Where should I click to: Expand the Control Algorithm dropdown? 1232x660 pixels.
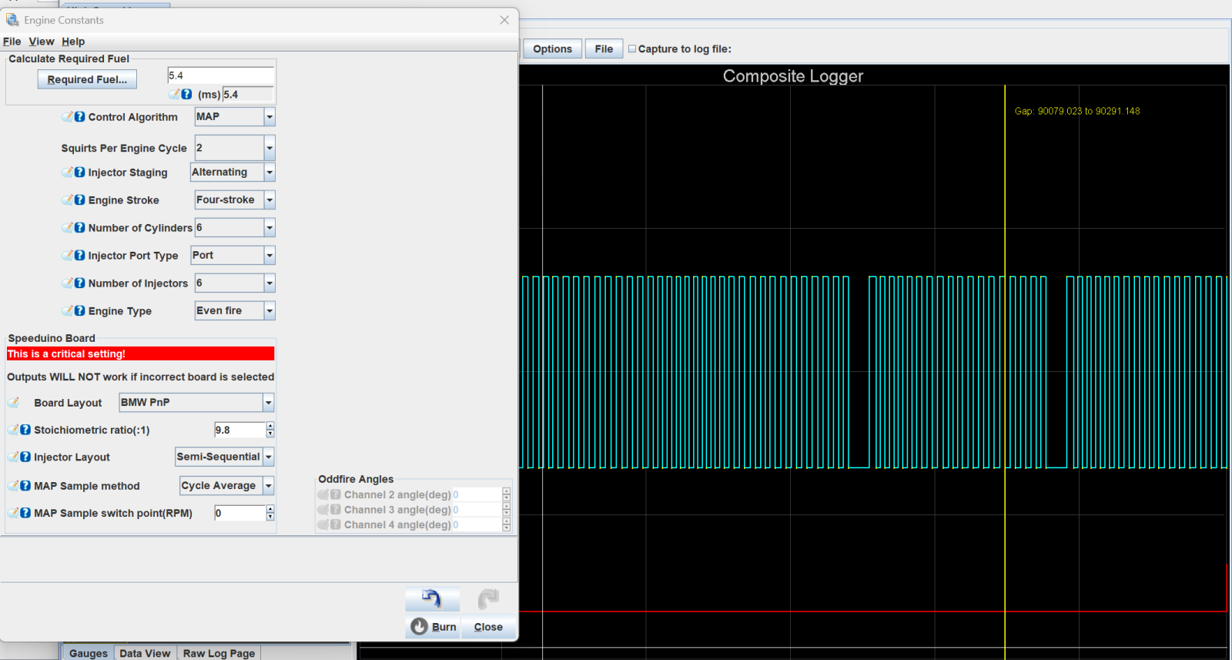269,117
